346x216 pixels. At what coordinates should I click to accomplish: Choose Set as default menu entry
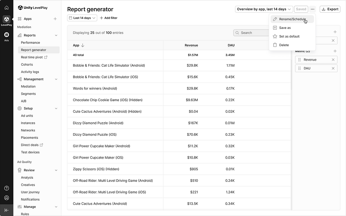pos(292,36)
